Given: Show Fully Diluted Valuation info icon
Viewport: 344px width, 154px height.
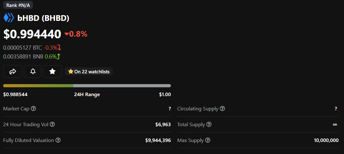Looking at the screenshot, I should [x=58, y=140].
